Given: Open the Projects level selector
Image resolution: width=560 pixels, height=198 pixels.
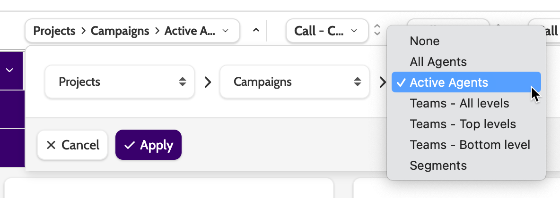Looking at the screenshot, I should (x=120, y=82).
